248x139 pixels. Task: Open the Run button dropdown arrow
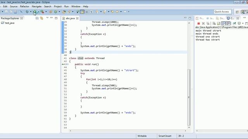[x=38, y=12]
